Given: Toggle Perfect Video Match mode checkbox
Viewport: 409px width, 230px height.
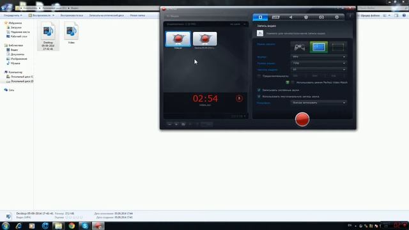Looking at the screenshot, I should click(293, 82).
